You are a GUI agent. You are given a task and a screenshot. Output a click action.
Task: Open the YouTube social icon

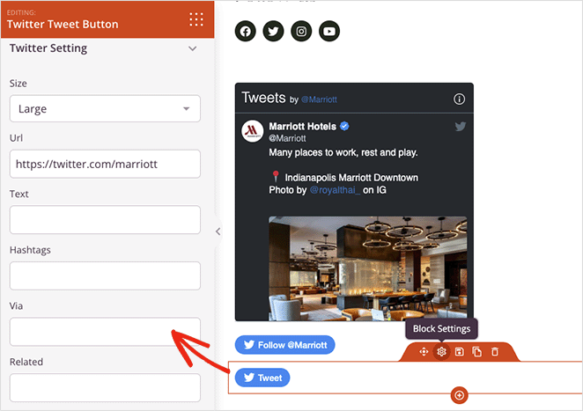click(329, 31)
